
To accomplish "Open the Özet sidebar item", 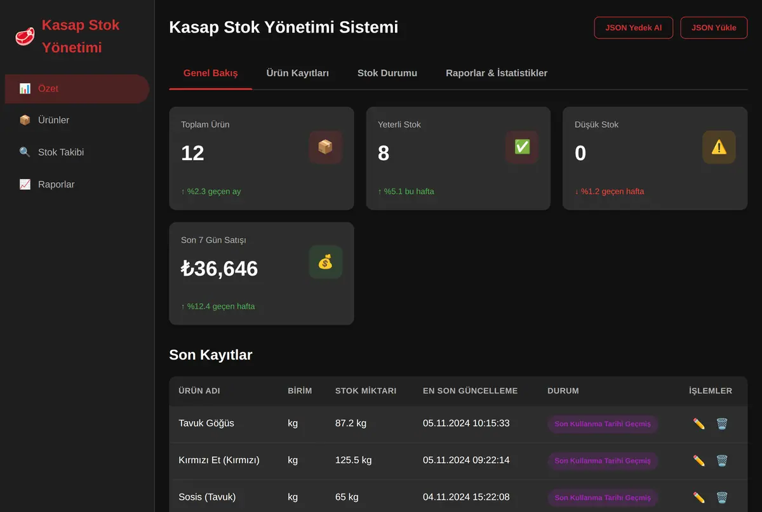I will pos(77,89).
